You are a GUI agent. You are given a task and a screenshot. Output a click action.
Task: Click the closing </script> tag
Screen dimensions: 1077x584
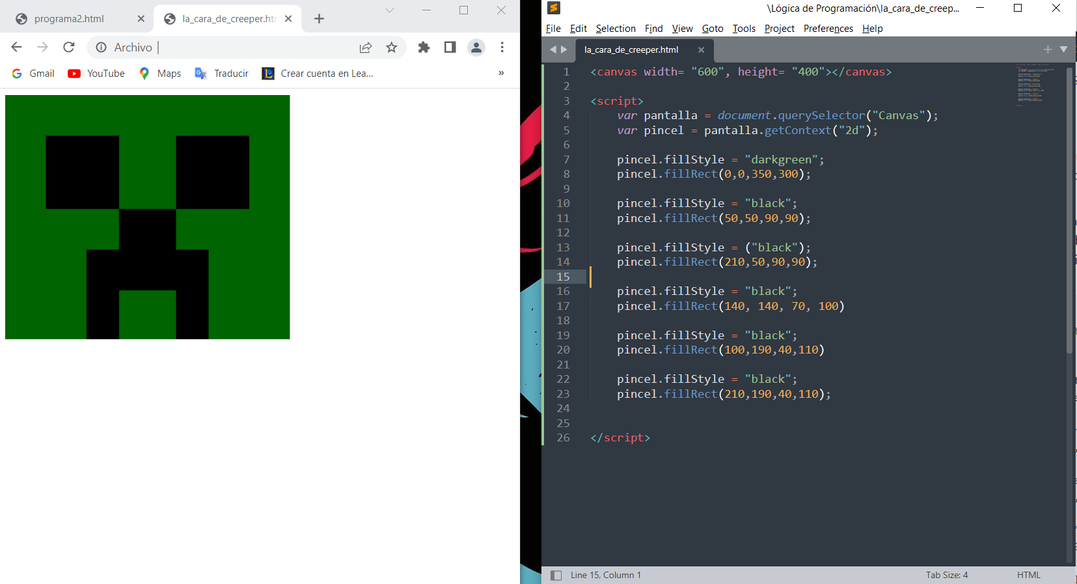tap(620, 438)
